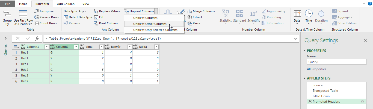Select Reverse Rows tool
The width and height of the screenshot is (373, 109).
46,17
